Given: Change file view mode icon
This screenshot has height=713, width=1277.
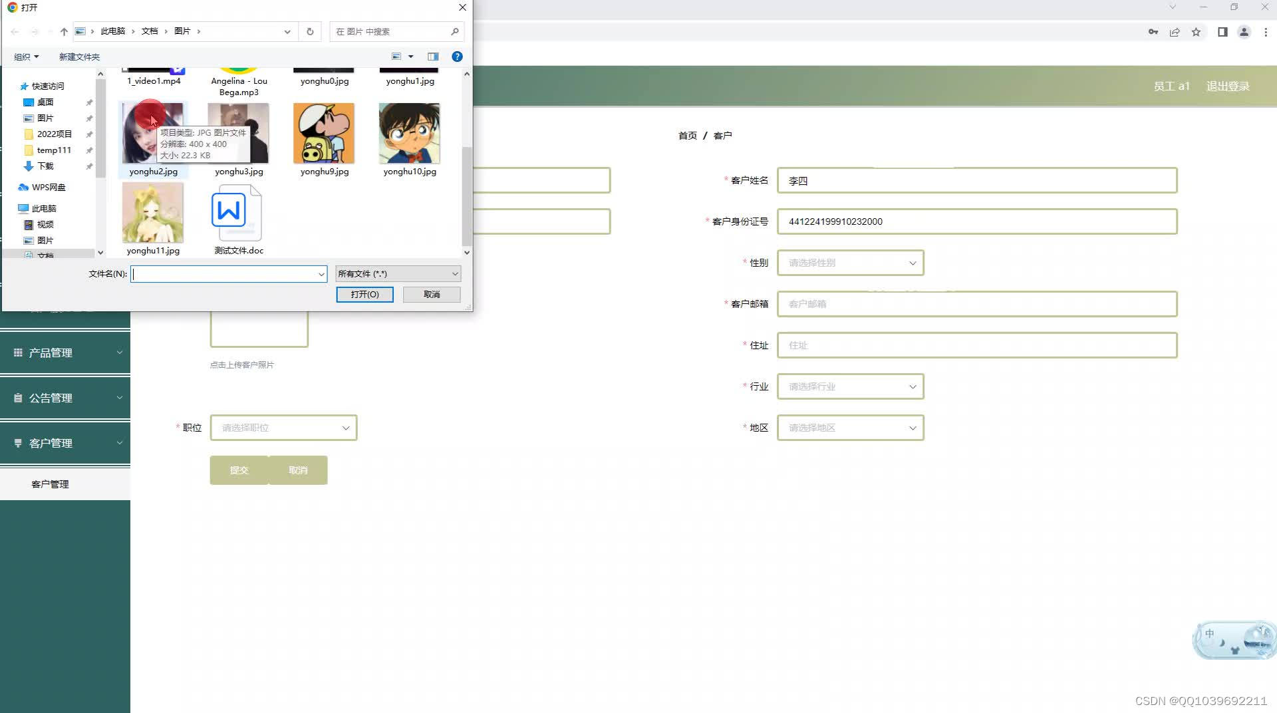Looking at the screenshot, I should (396, 57).
